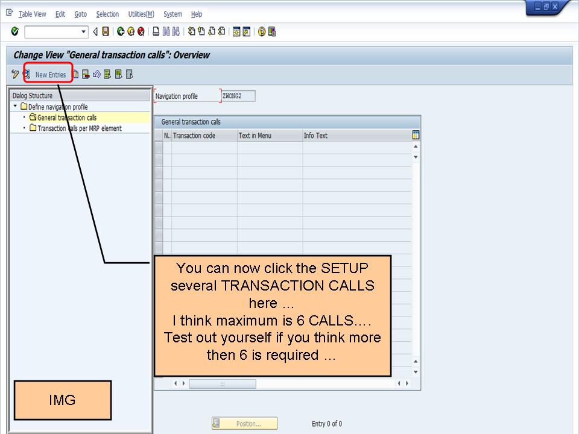Open the command field dropdown arrow
579x434 pixels.
point(84,31)
